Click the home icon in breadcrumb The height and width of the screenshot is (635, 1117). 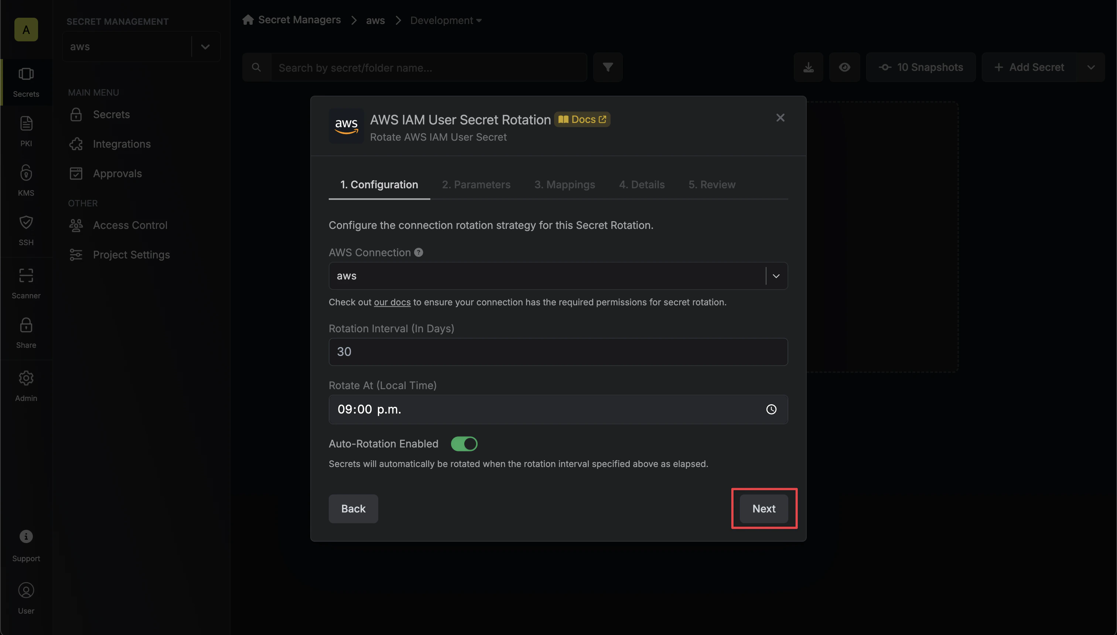click(x=248, y=20)
